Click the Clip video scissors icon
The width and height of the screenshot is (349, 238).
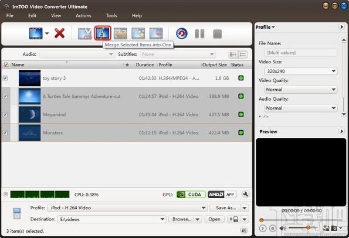[x=85, y=33]
